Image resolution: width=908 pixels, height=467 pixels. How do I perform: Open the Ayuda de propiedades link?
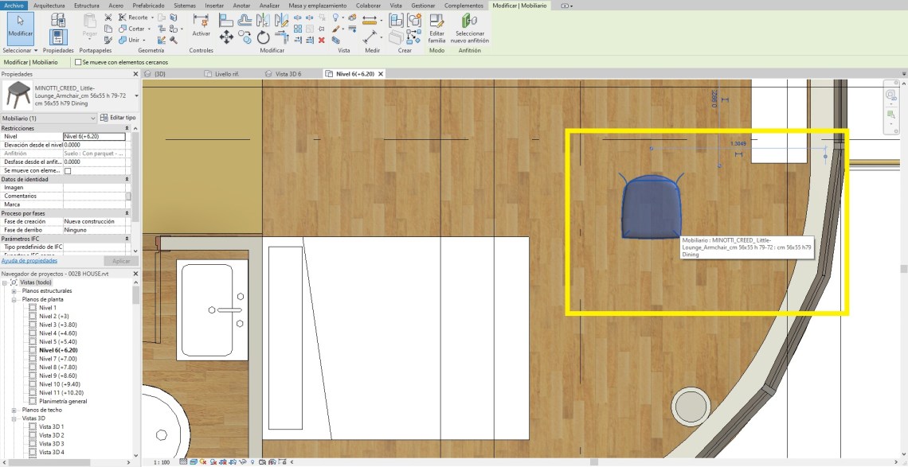29,260
